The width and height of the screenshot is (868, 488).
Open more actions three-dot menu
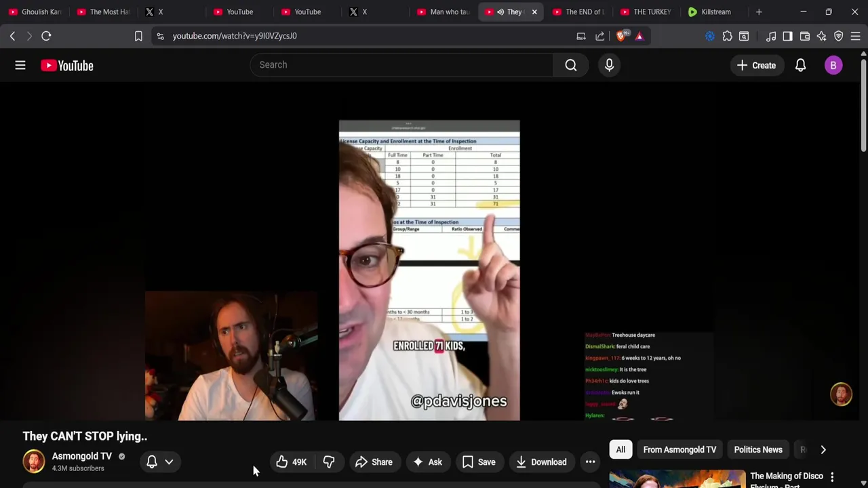591,462
